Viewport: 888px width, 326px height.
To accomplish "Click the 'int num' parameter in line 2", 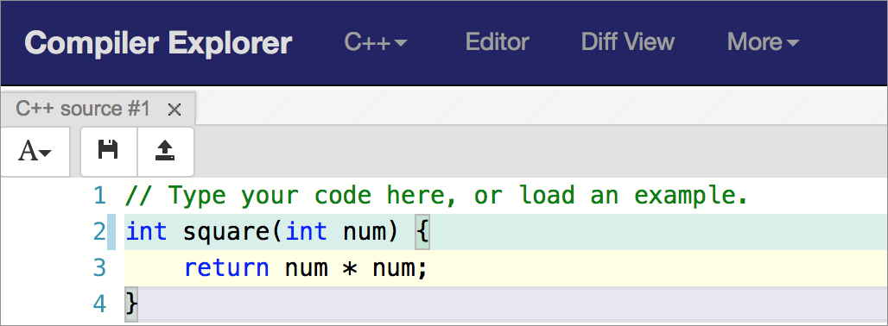I will tap(335, 232).
